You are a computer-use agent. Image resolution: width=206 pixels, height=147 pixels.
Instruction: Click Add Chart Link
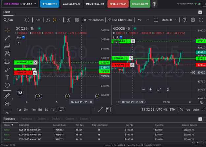(120, 20)
